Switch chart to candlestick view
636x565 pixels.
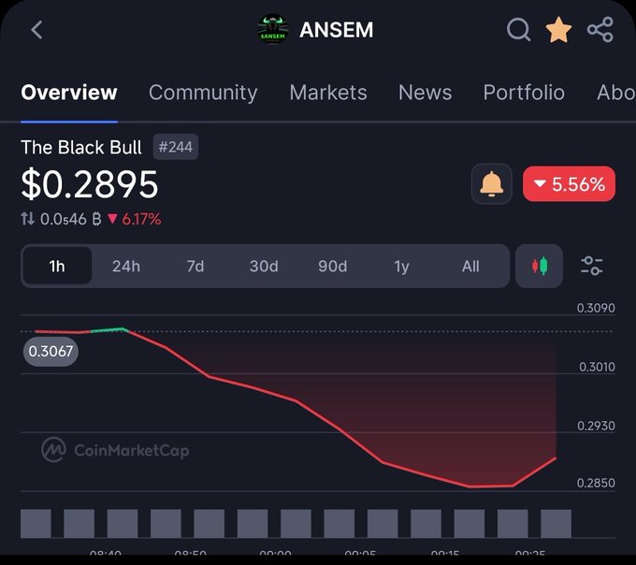coord(539,266)
